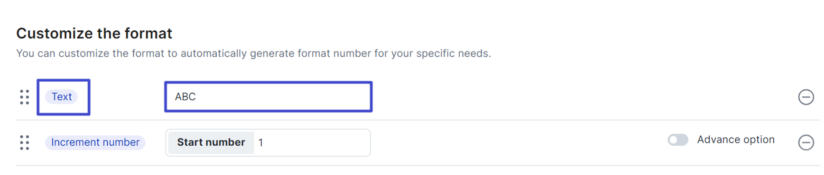Click the divider line below Increment number row
Viewport: 824px width, 175px height.
tap(417, 166)
